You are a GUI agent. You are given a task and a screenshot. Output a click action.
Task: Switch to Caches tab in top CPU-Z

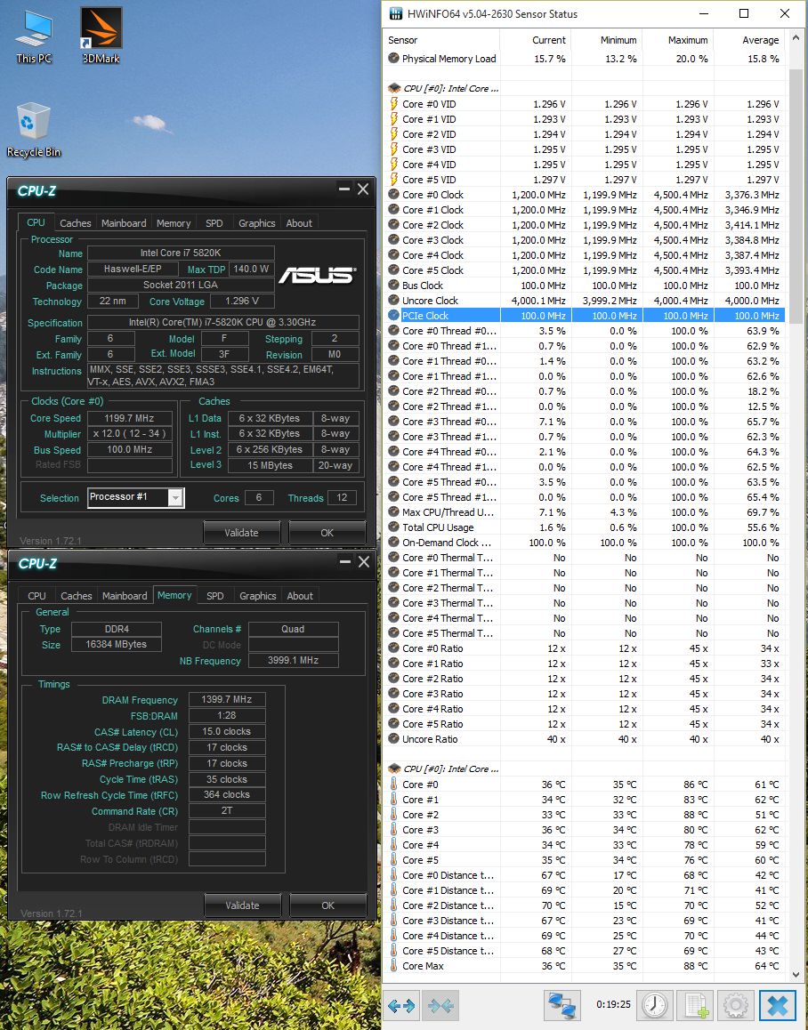76,223
